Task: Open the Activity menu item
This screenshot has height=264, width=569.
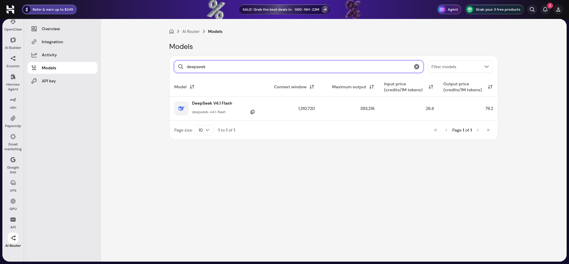Action: click(x=63, y=55)
